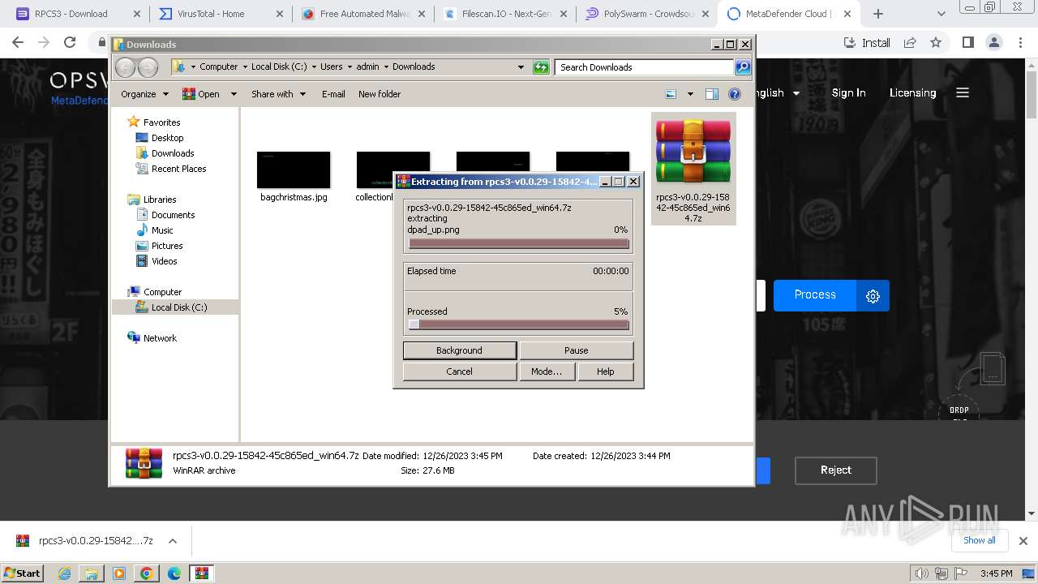The width and height of the screenshot is (1038, 584).
Task: Open settings gear next to Process
Action: 873,296
